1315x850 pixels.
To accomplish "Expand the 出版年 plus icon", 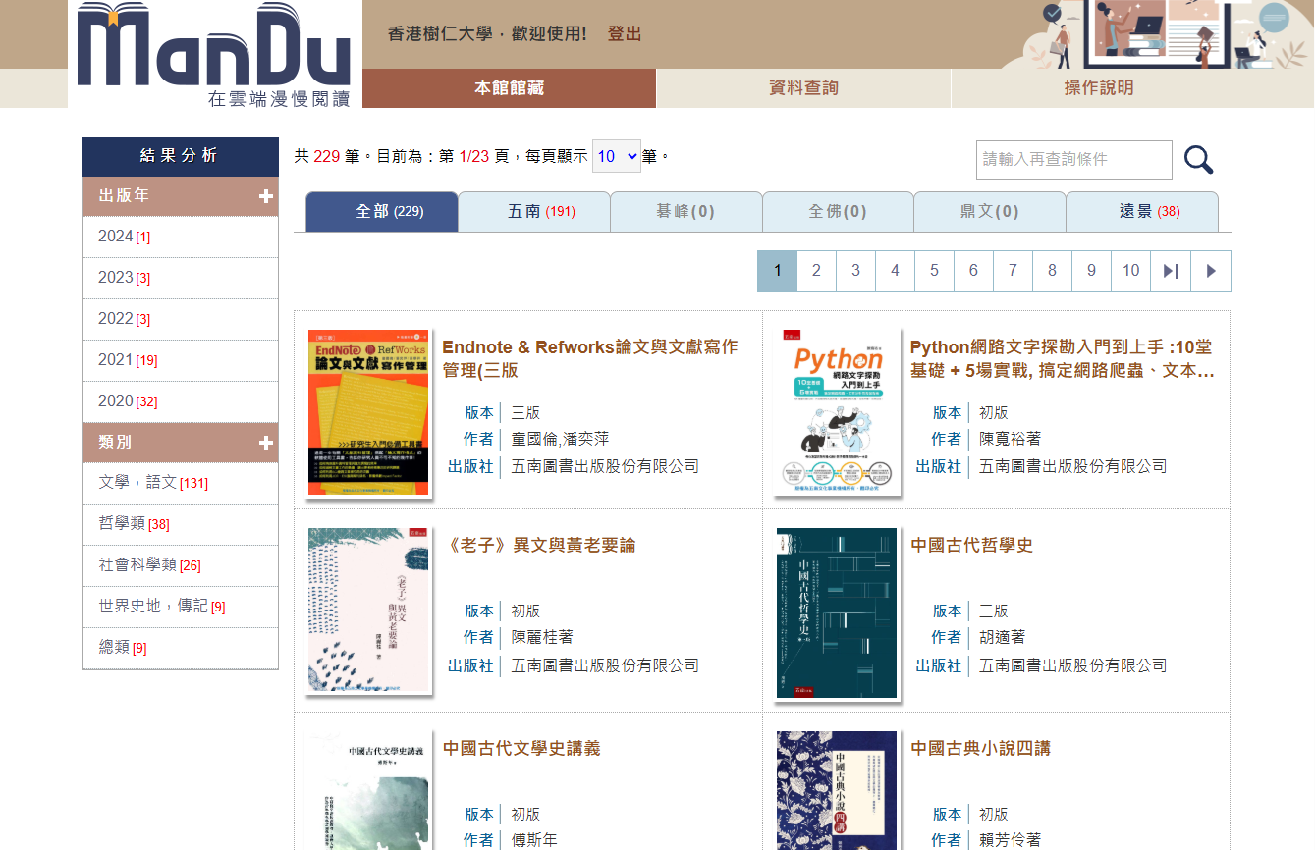I will click(266, 196).
